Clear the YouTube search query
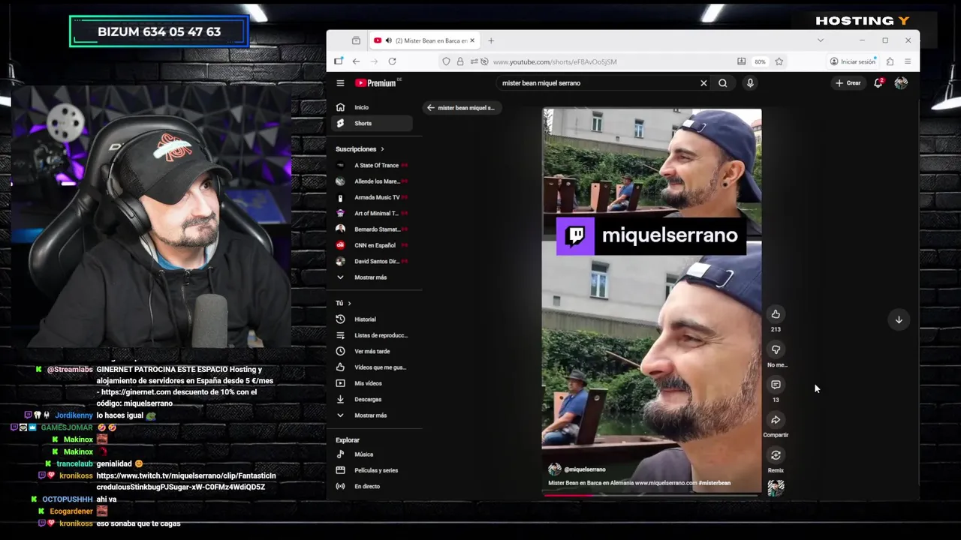The height and width of the screenshot is (540, 961). 703,83
